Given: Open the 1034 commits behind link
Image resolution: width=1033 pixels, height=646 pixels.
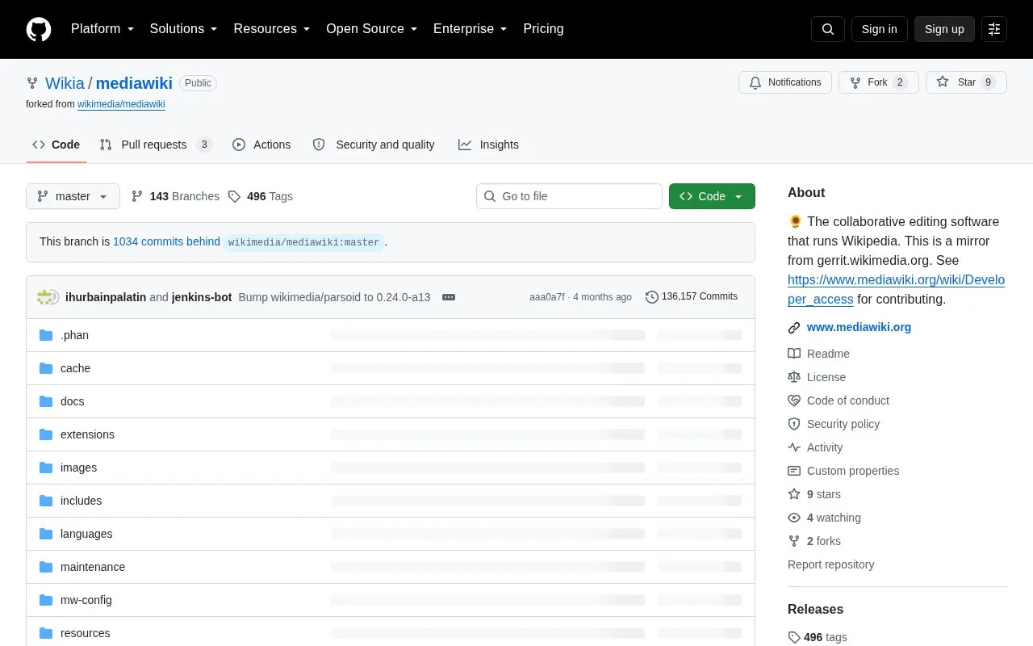Looking at the screenshot, I should point(166,241).
